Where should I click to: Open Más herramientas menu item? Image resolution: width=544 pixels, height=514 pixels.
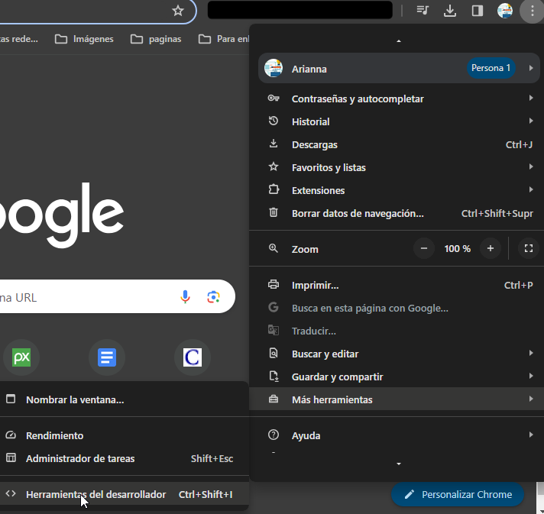(x=397, y=399)
